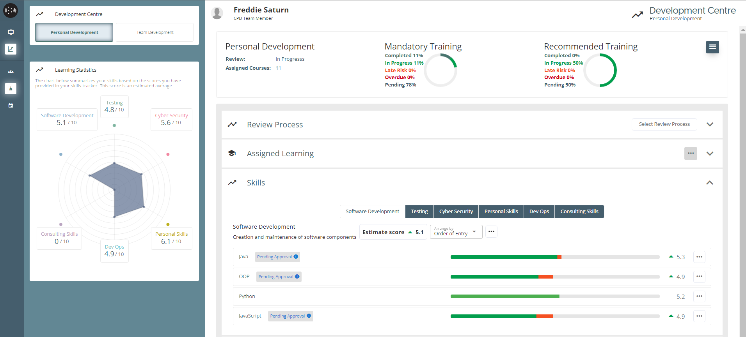The width and height of the screenshot is (746, 337).
Task: Switch to the Cyber Security skills tab
Action: click(x=456, y=212)
